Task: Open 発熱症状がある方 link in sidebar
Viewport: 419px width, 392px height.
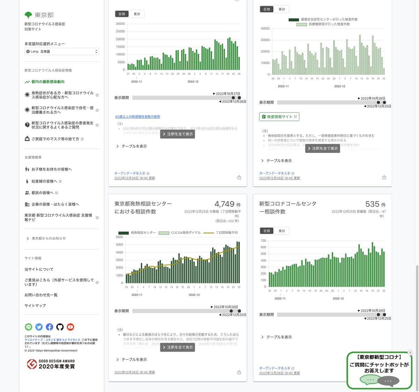Action: pos(61,95)
